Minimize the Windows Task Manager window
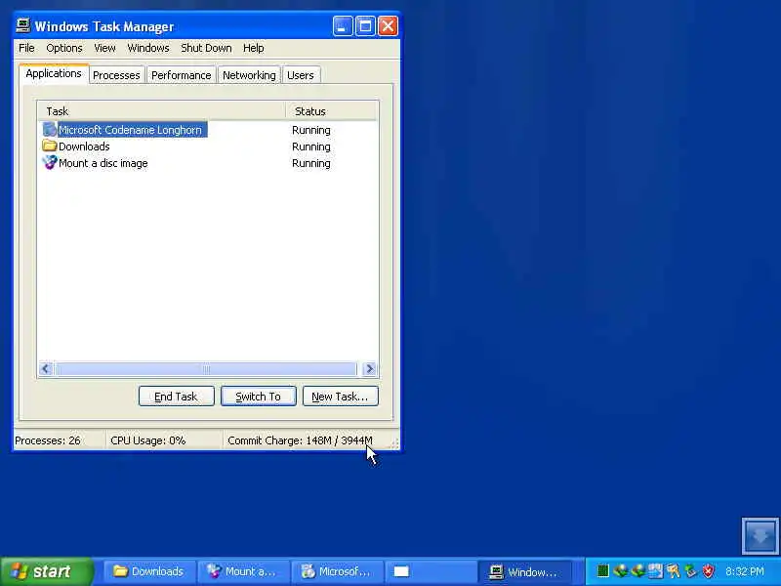The image size is (781, 586). pos(343,26)
